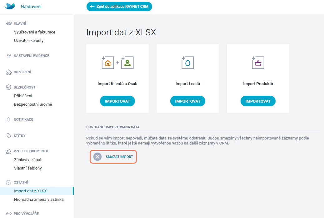Click the Hlavní section fish icon
This screenshot has width=324, height=218.
9,23
